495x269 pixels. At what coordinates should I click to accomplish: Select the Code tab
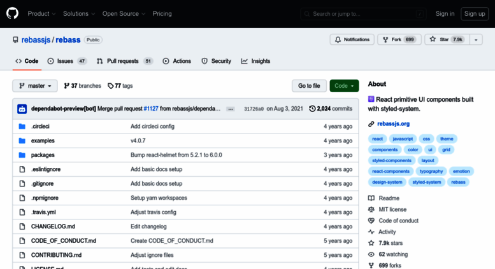coord(27,61)
